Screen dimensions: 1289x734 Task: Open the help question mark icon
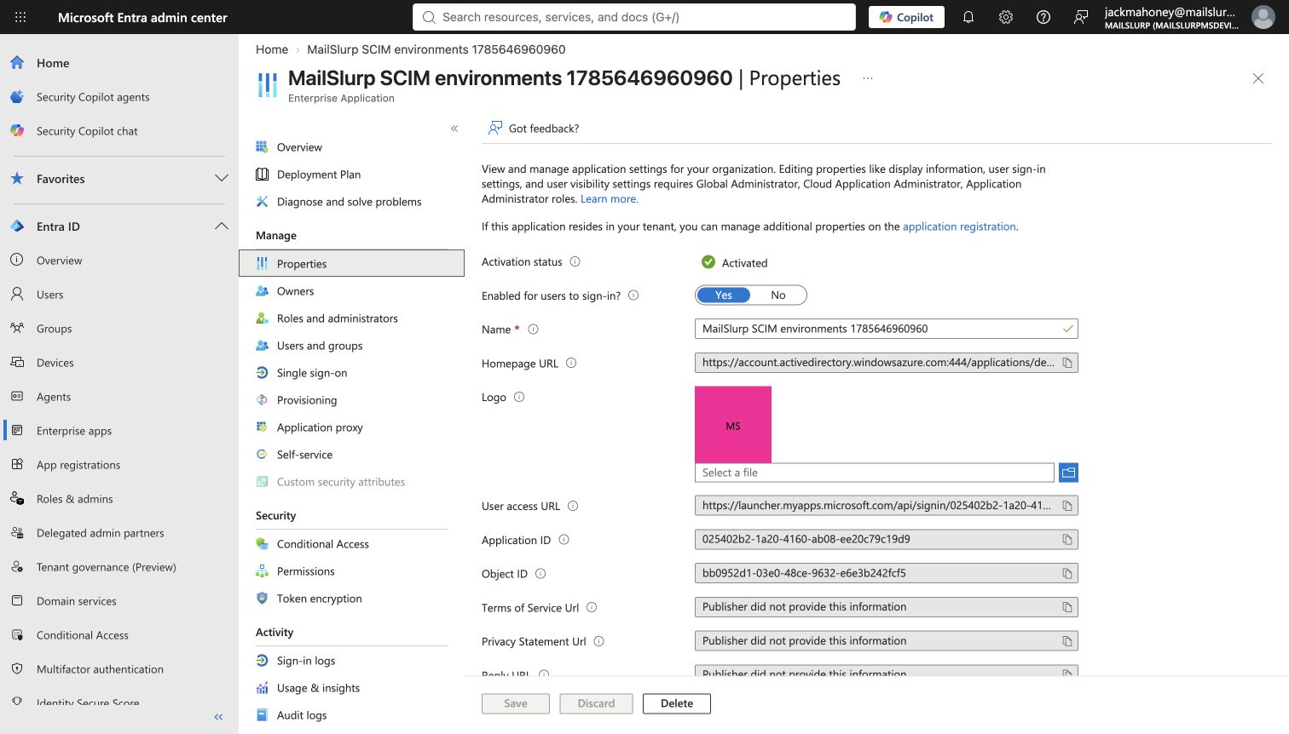(1043, 17)
